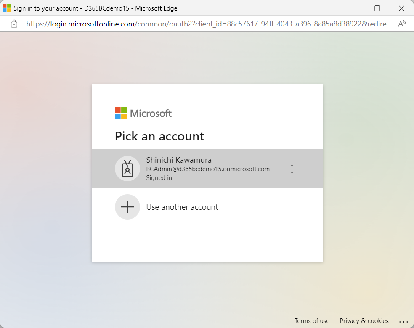
Task: View site information via the lock icon
Action: pos(14,24)
